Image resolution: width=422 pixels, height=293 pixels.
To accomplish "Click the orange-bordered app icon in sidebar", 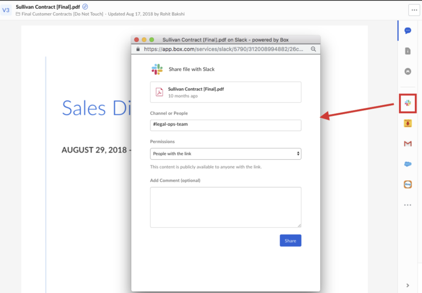I will click(408, 184).
